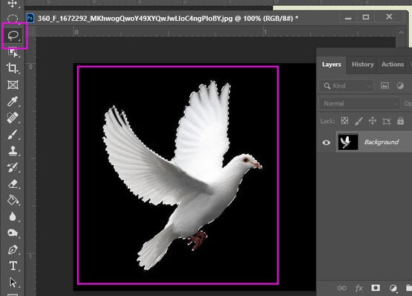The width and height of the screenshot is (412, 296).
Task: Activate the Pen tool
Action: [x=13, y=249]
